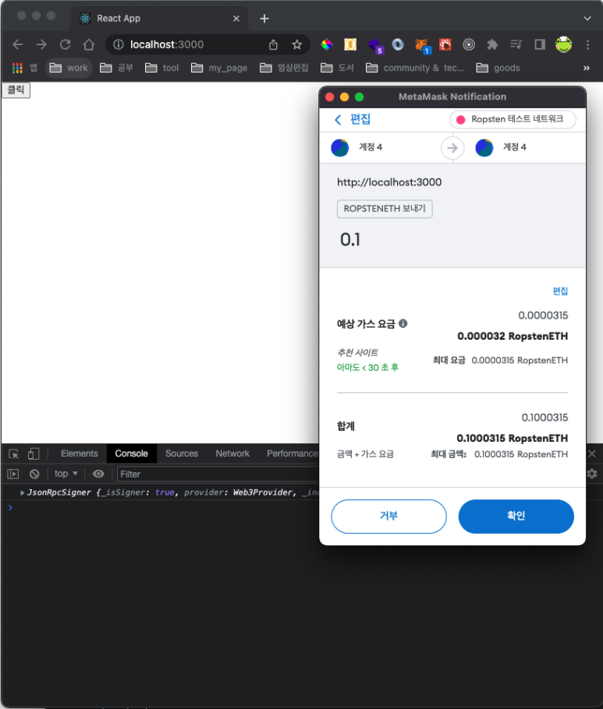Switch to the Elements tab

(80, 453)
